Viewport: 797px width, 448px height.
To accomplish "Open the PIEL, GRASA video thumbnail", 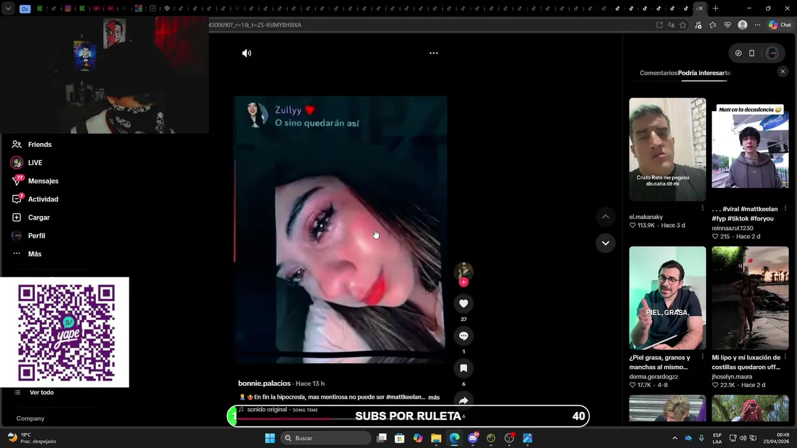I will [667, 298].
